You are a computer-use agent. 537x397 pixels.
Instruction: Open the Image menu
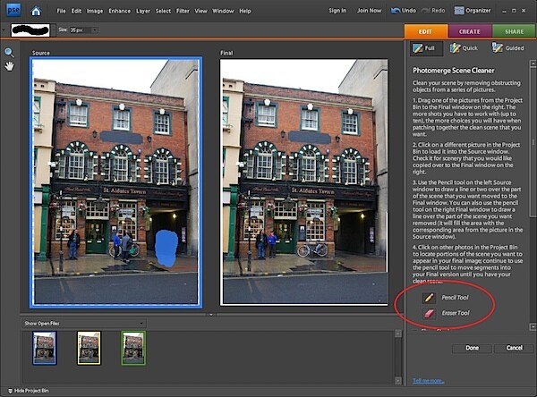pos(95,11)
